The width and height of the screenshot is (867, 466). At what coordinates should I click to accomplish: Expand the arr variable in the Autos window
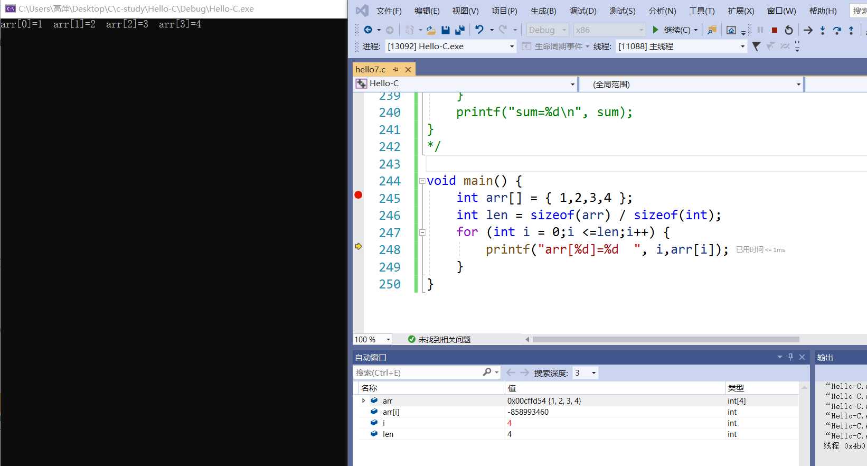point(363,401)
